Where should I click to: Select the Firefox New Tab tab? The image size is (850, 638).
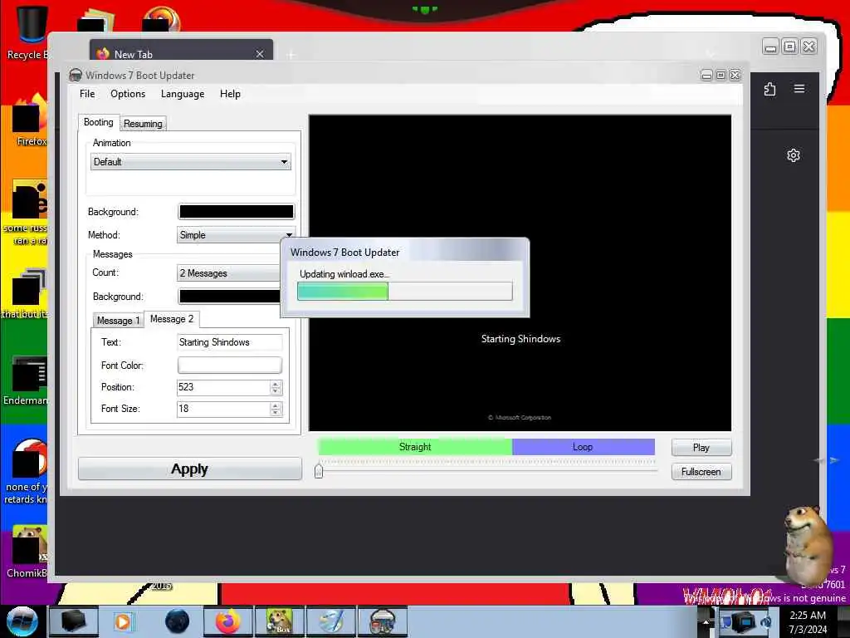[181, 51]
